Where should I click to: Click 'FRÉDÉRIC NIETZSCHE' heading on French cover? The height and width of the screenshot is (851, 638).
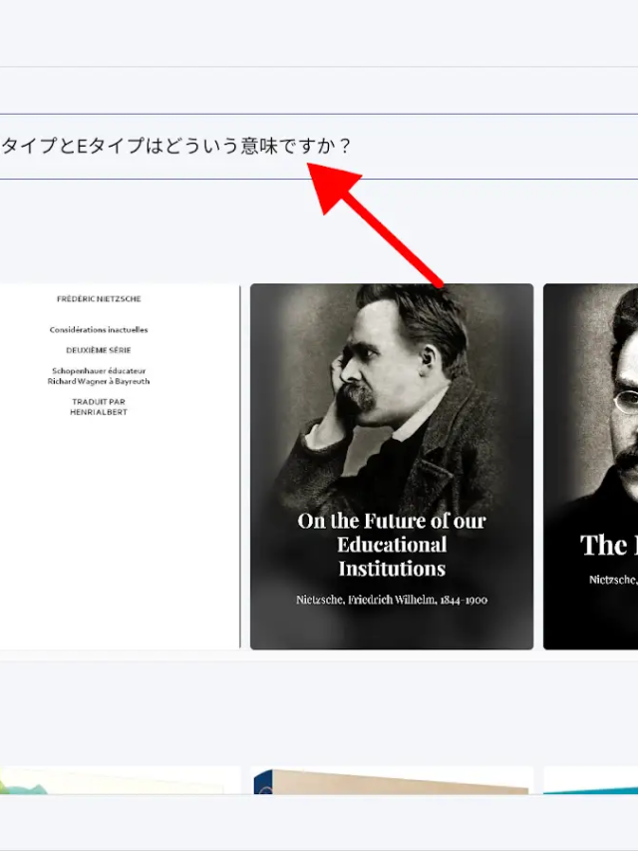[99, 298]
